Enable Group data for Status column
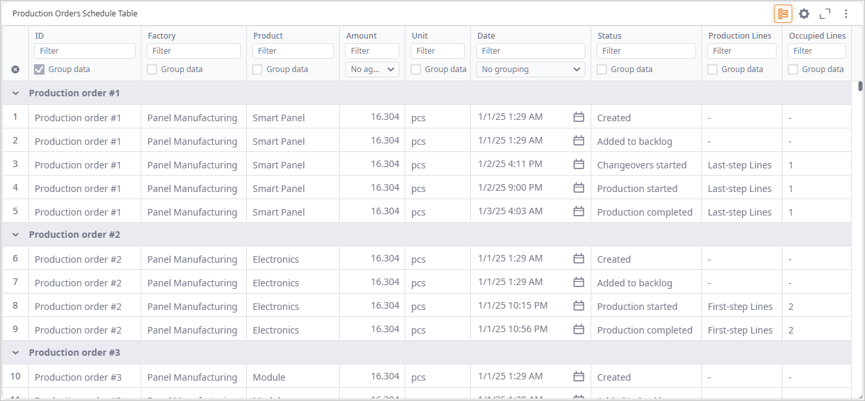This screenshot has width=865, height=401. pyautogui.click(x=602, y=69)
